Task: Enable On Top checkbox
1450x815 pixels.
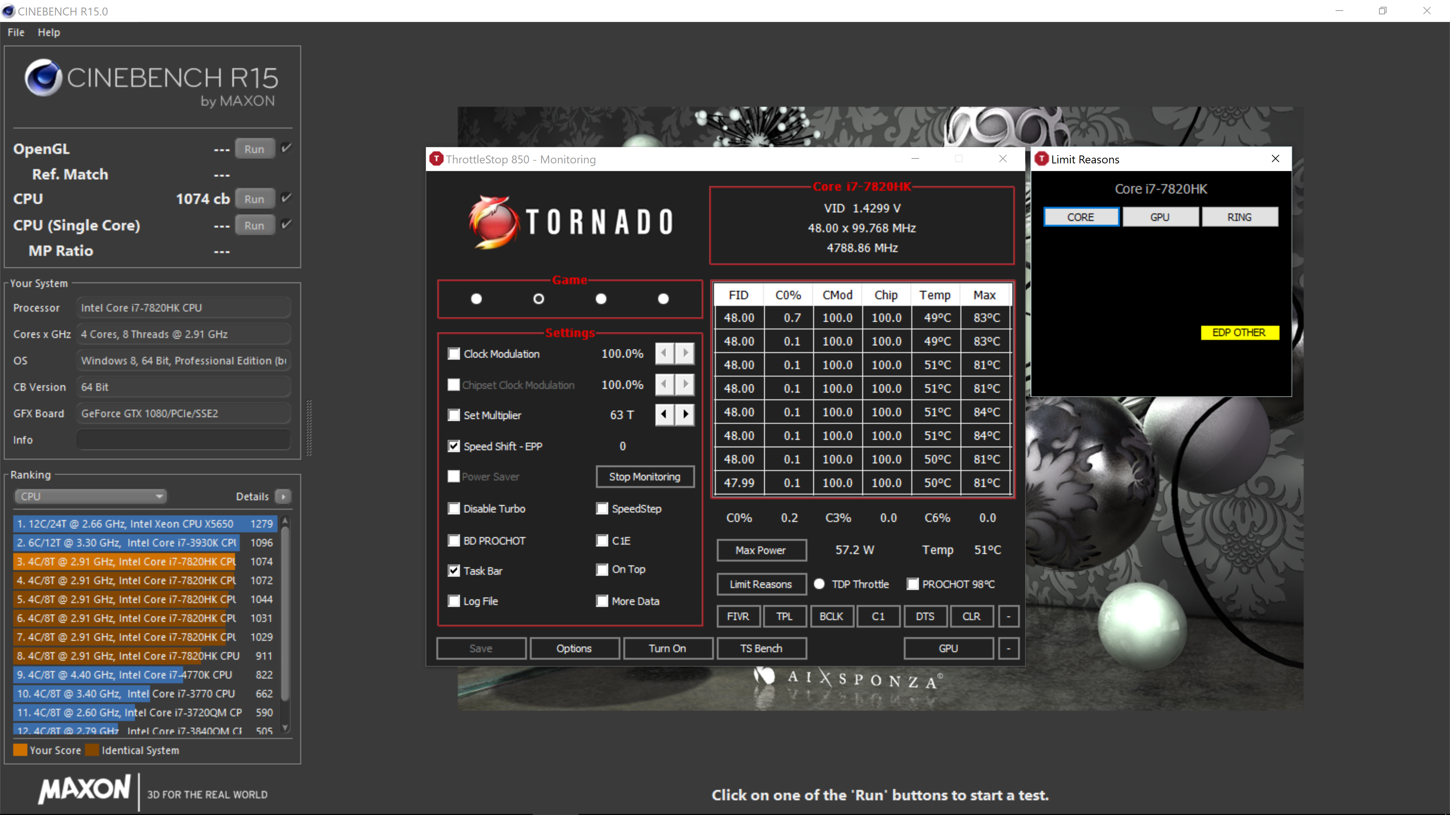Action: (x=602, y=570)
